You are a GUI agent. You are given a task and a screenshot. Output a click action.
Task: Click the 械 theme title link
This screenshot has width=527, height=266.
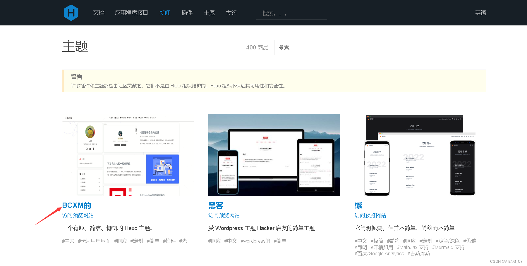(358, 205)
